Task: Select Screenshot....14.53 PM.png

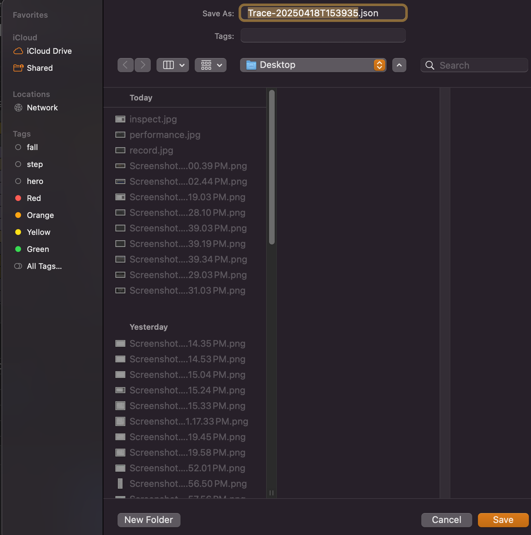Action: pyautogui.click(x=188, y=359)
